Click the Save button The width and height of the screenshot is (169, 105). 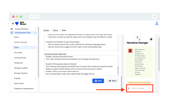(98, 81)
